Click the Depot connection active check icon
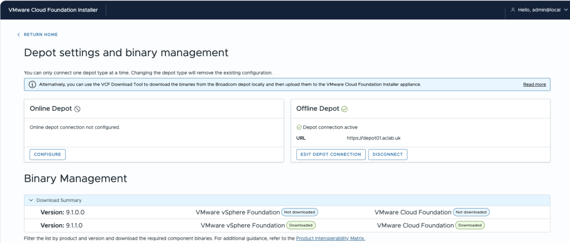570x243 pixels. click(299, 127)
